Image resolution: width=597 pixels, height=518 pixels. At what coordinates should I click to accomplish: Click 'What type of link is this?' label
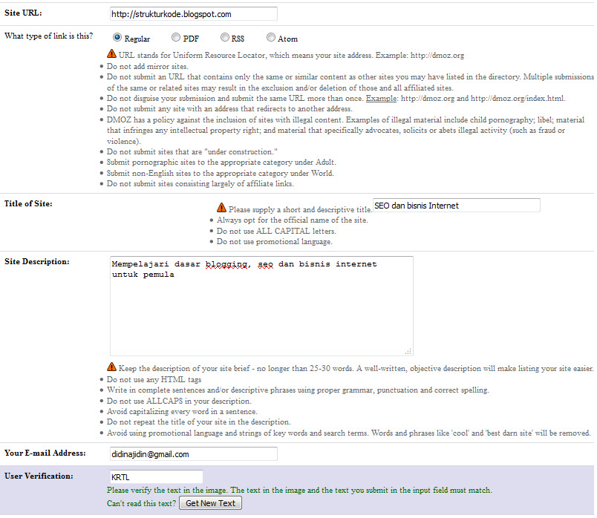49,36
